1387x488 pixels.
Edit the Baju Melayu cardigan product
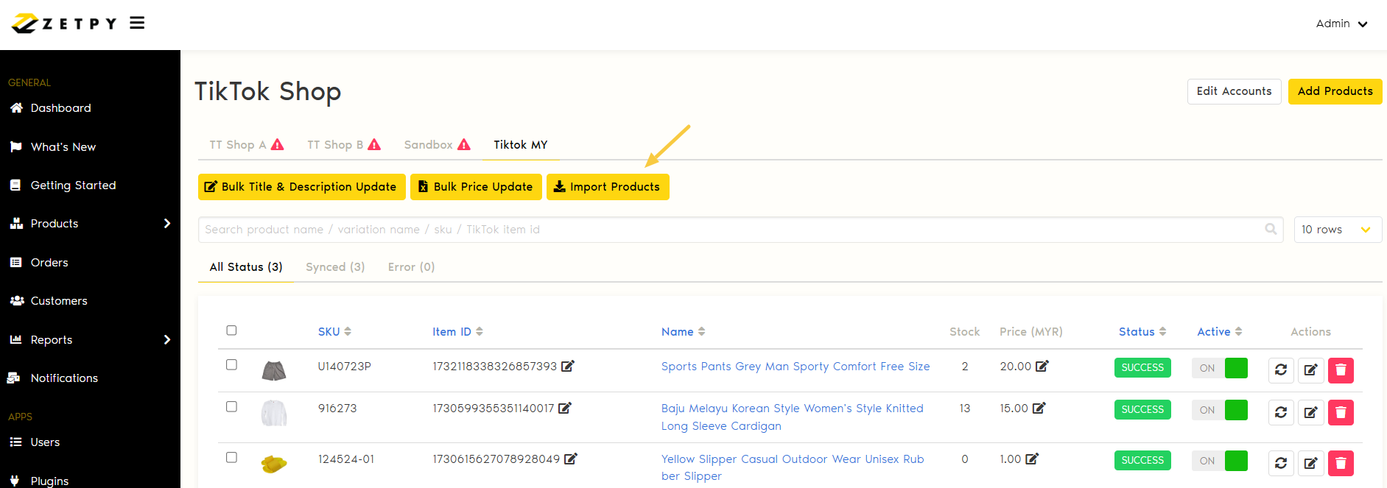coord(1310,412)
